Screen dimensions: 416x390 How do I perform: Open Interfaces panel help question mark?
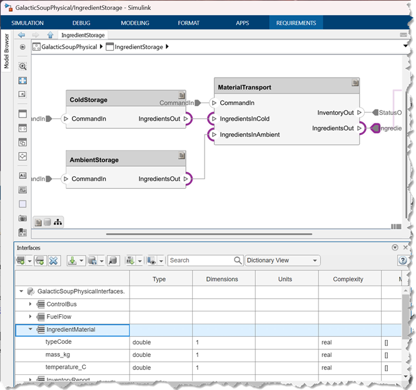(x=403, y=260)
